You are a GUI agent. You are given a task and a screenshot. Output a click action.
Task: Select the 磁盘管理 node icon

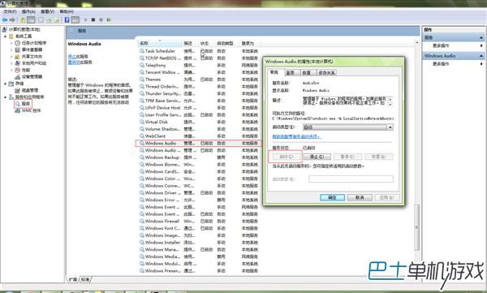[17, 90]
